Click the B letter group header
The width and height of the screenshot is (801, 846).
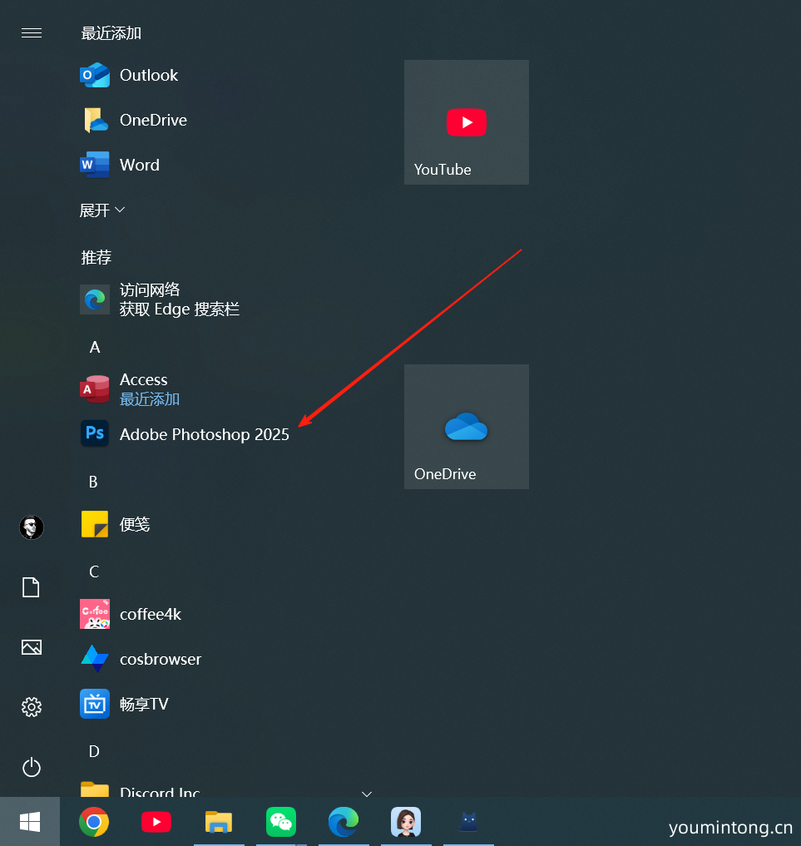coord(93,482)
